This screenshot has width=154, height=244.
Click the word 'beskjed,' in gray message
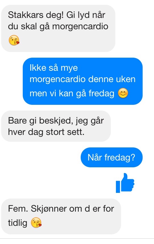coord(56,121)
